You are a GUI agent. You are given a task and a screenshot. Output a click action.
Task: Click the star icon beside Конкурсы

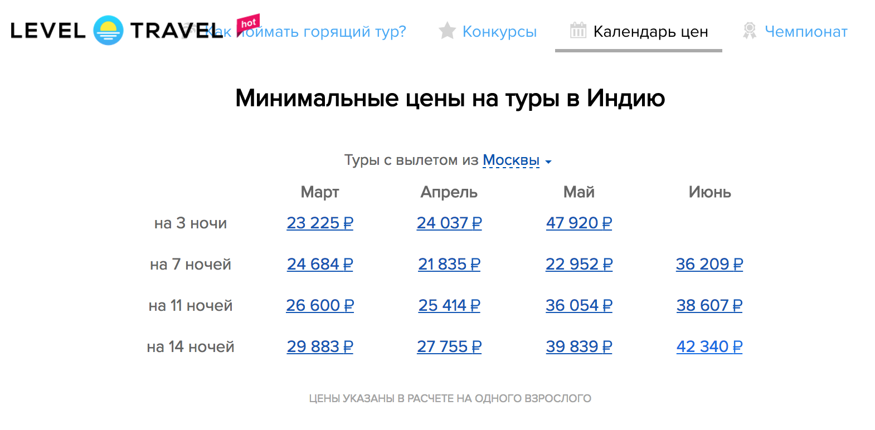pyautogui.click(x=447, y=31)
